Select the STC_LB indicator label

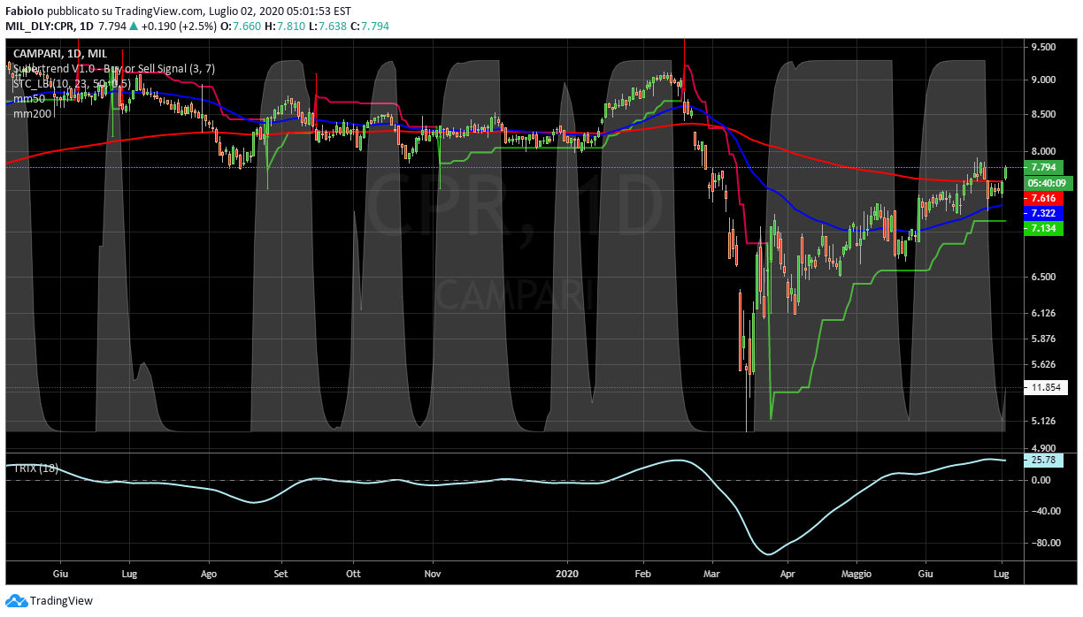[72, 84]
